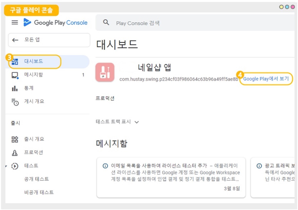298x210 pixels.
Task: Click the 프로덕션 rocket icon
Action: point(15,153)
